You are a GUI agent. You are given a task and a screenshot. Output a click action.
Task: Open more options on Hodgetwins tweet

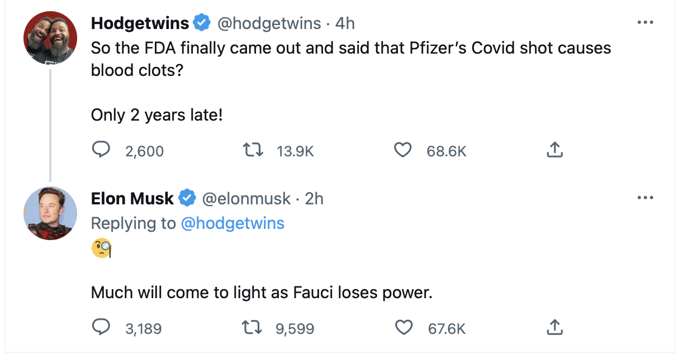click(645, 23)
